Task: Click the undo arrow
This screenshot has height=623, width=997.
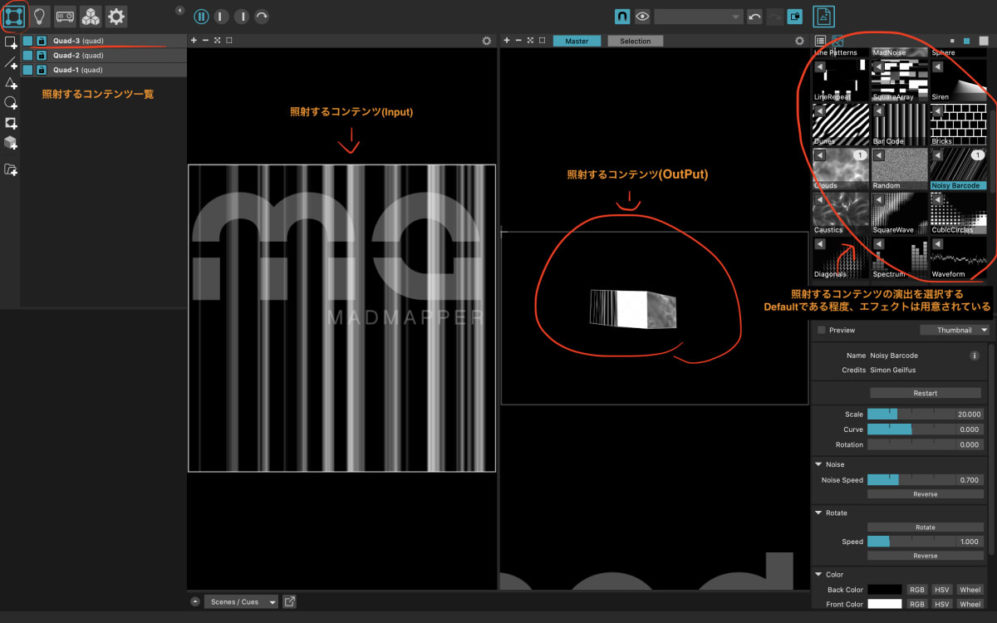Action: pos(754,17)
